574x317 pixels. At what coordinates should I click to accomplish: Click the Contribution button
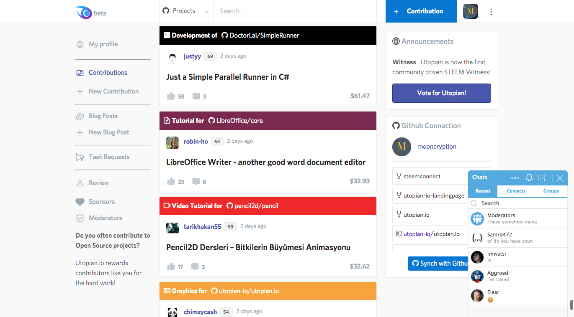pyautogui.click(x=421, y=11)
